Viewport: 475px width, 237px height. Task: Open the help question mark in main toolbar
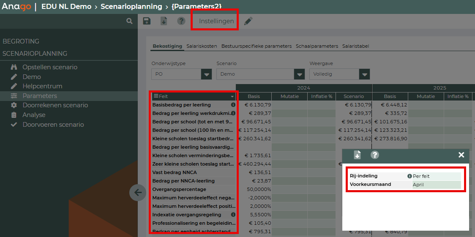[181, 21]
